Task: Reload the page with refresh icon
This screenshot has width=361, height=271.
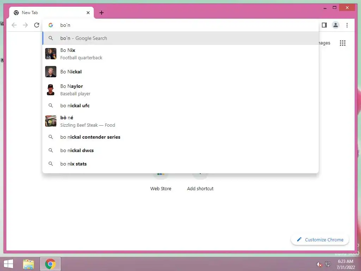Action: [x=37, y=25]
